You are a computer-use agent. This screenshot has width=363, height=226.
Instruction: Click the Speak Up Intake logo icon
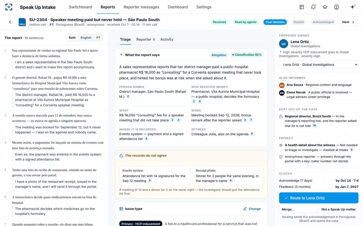click(9, 7)
